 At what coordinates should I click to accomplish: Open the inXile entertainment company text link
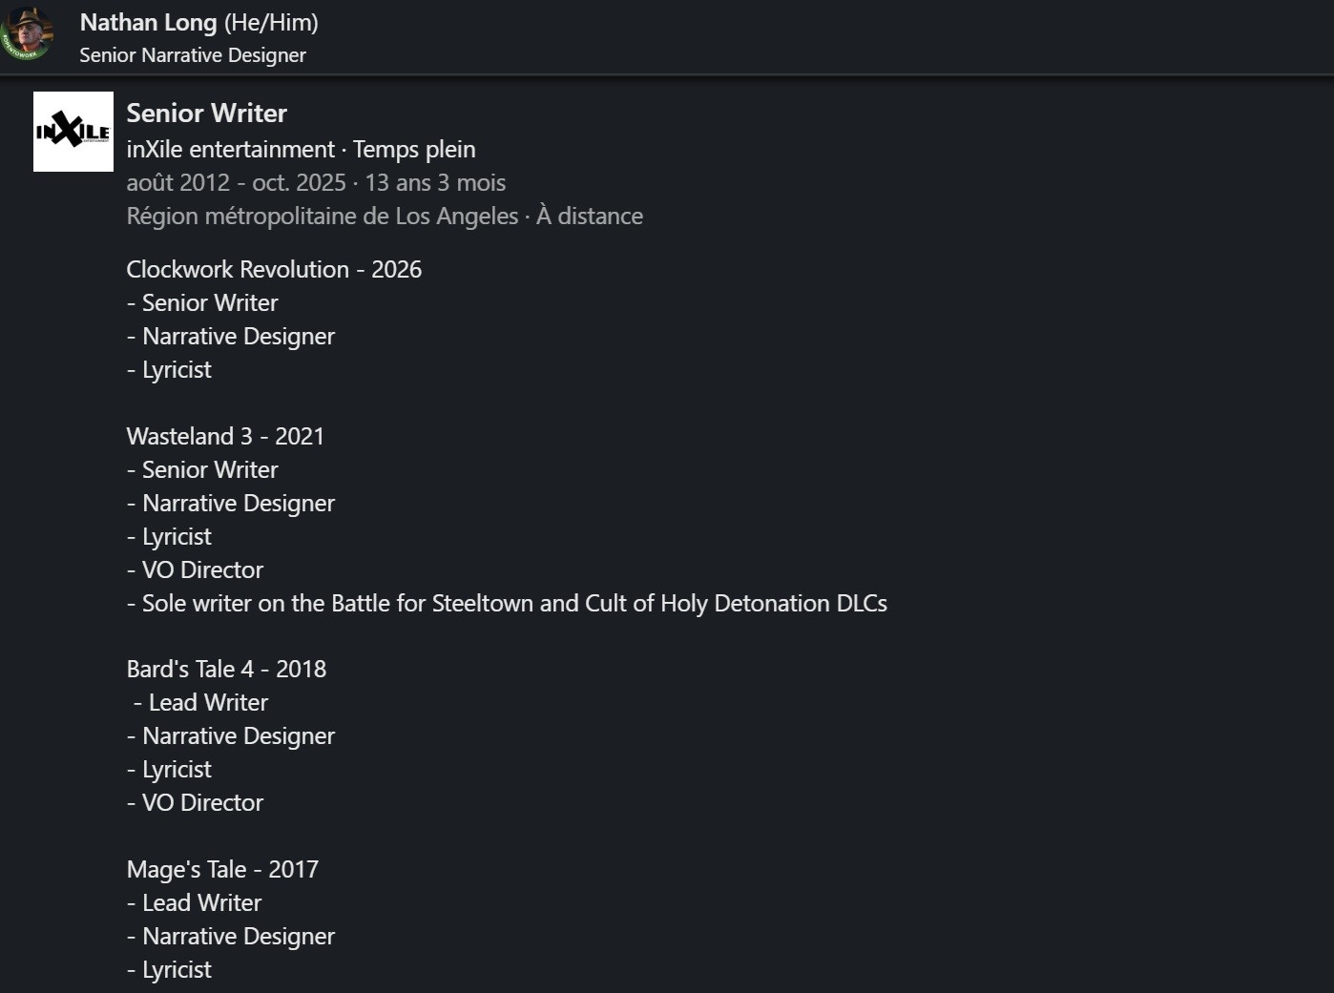[230, 150]
